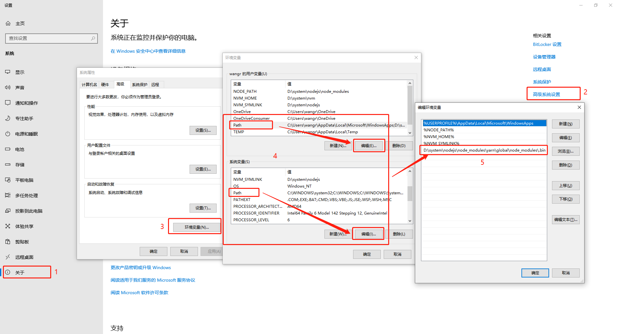Open 环境变量(N)... button
Screen dimensions: 618x334
click(197, 227)
